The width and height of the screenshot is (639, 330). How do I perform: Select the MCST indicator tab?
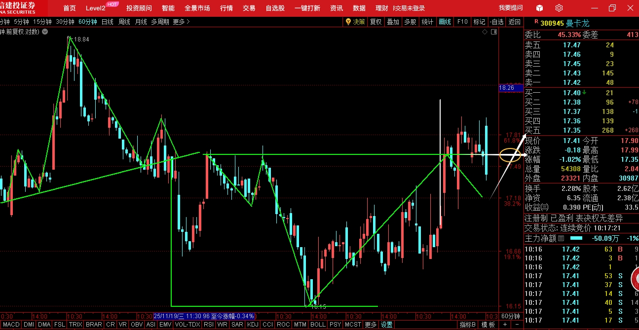[x=353, y=325]
